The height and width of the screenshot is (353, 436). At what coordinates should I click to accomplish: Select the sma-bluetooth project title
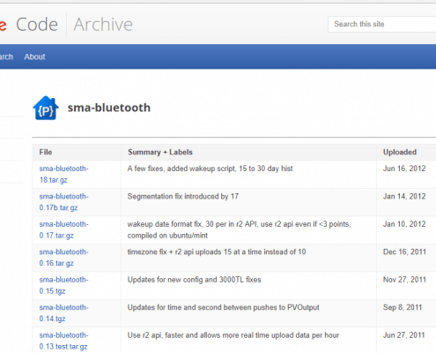pyautogui.click(x=109, y=108)
